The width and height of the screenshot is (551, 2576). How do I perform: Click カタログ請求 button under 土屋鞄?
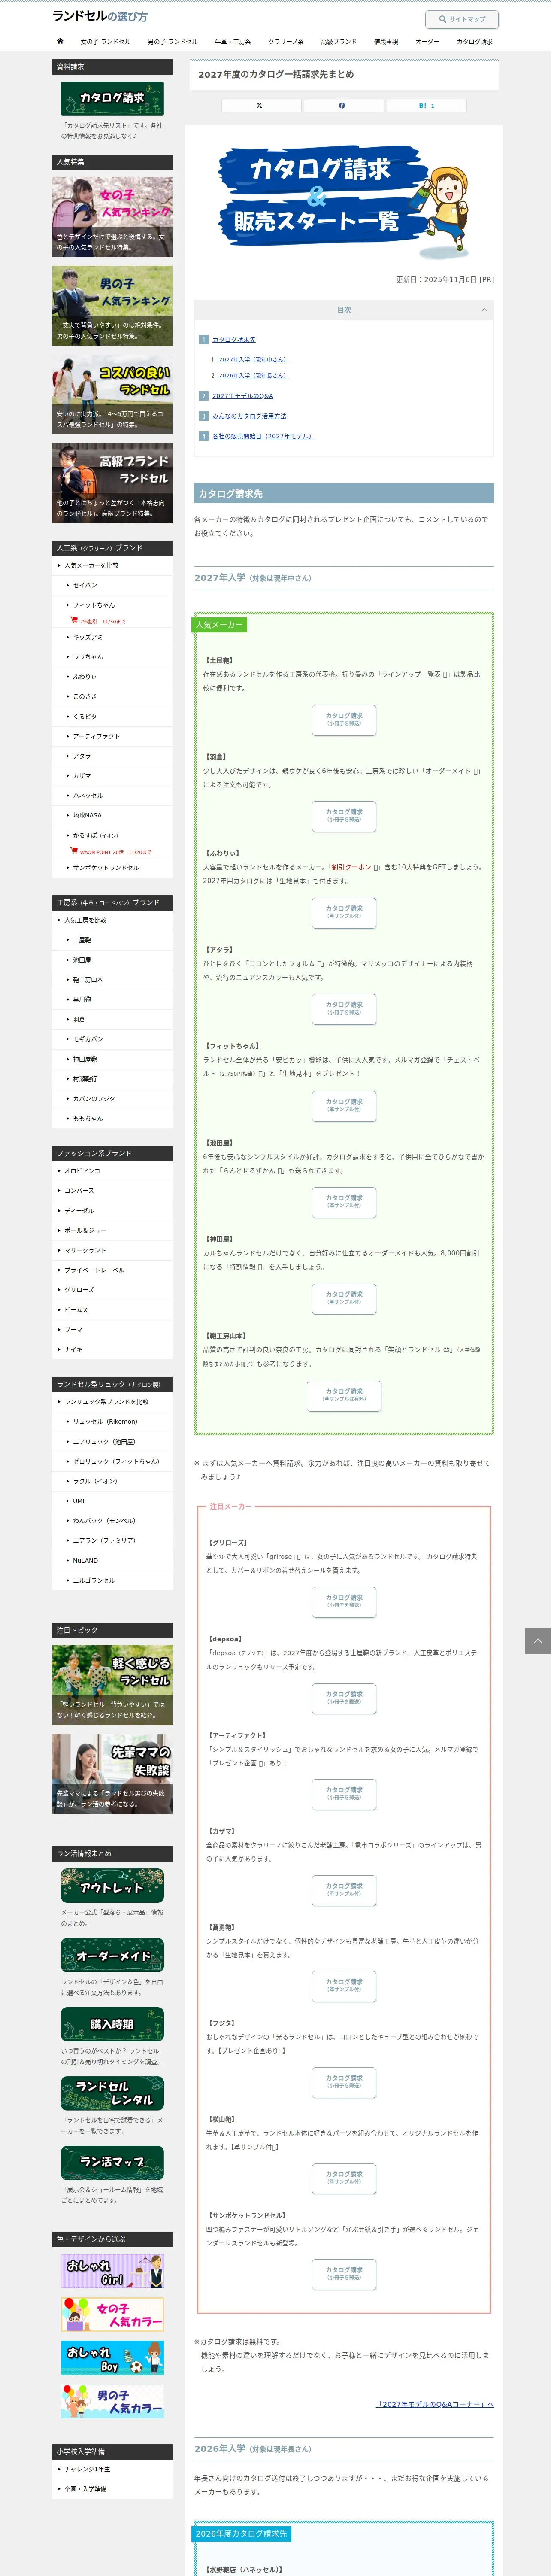pos(344,720)
